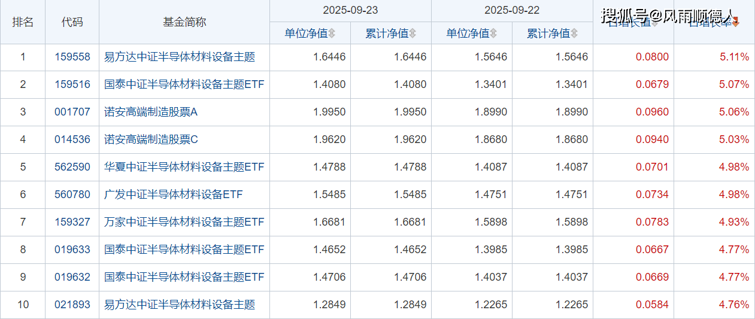755x319 pixels.
Task: Click the 排名 column header
Action: [x=23, y=22]
